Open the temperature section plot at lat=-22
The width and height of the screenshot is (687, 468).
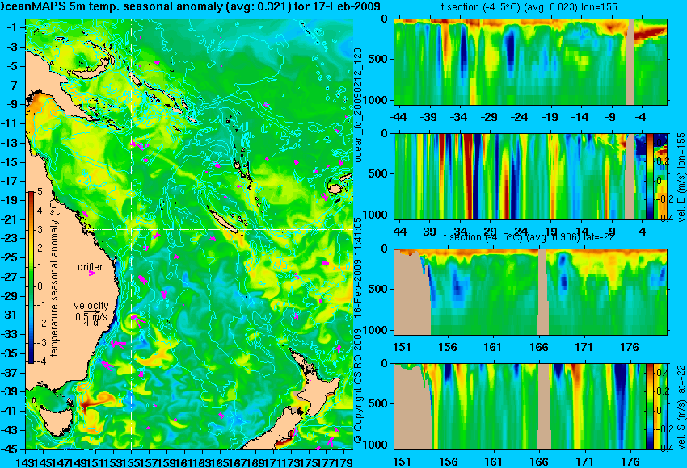tap(530, 292)
